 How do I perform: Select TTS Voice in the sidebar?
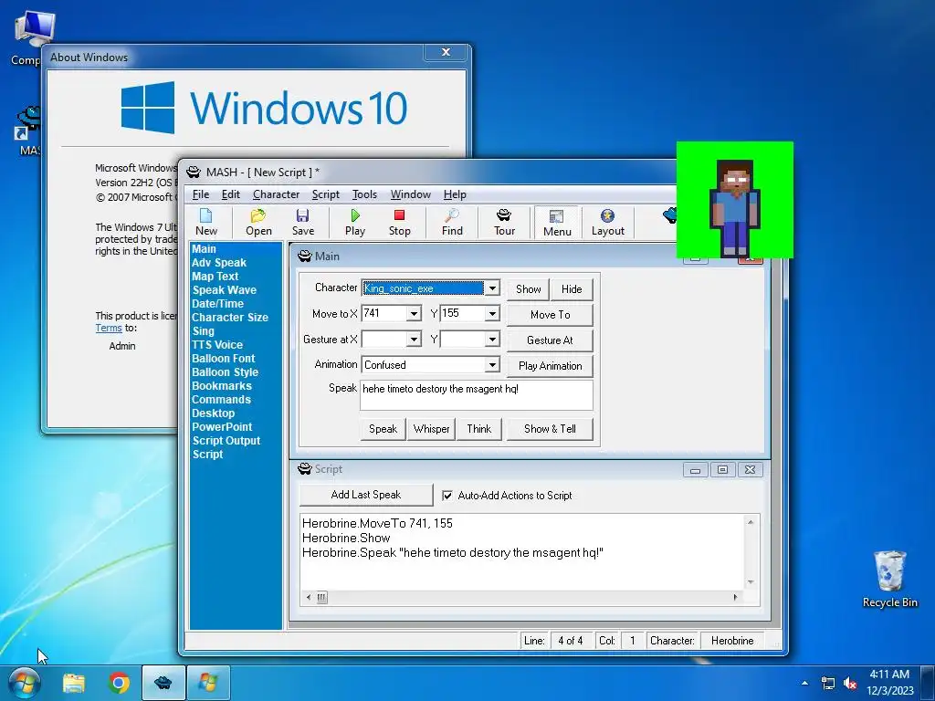(x=217, y=345)
